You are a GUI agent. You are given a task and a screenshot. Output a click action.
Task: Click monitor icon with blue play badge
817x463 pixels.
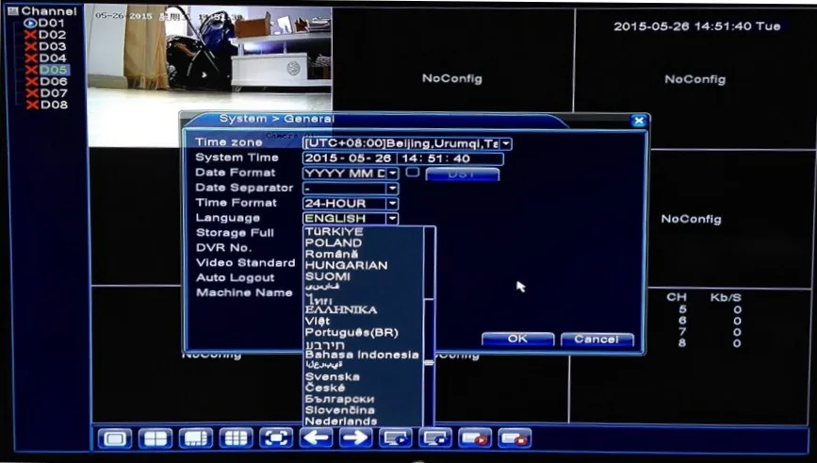(396, 438)
